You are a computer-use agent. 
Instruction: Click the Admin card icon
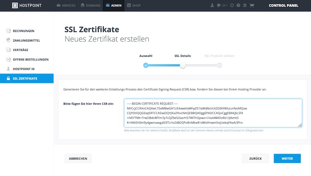108,5
